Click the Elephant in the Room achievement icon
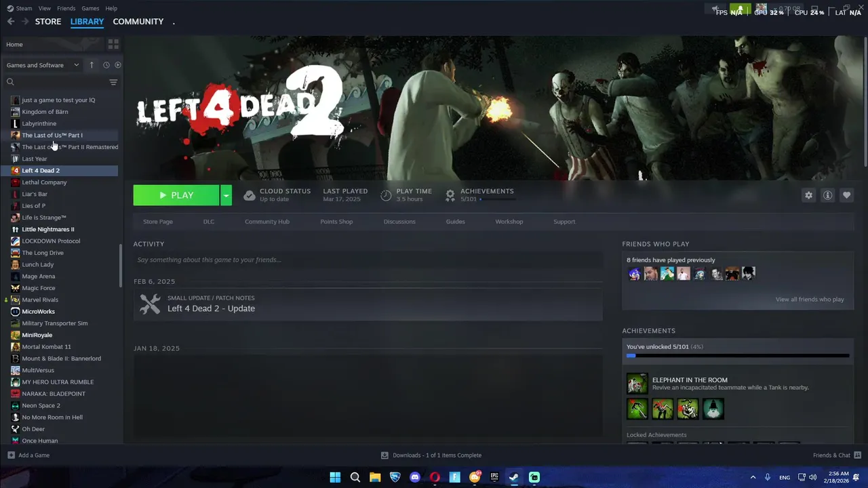This screenshot has height=488, width=868. (637, 384)
